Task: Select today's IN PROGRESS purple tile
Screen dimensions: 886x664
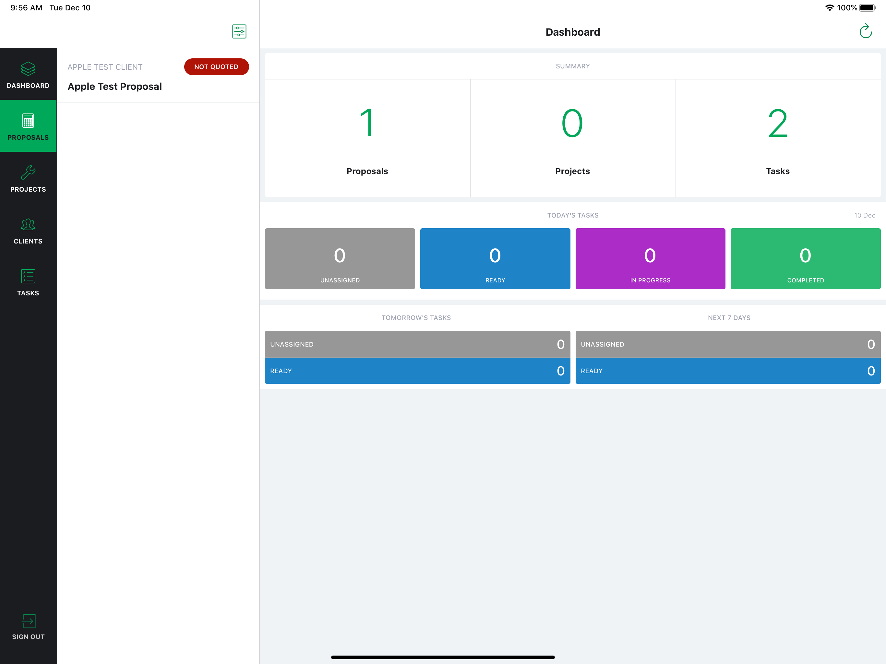Action: [x=650, y=259]
